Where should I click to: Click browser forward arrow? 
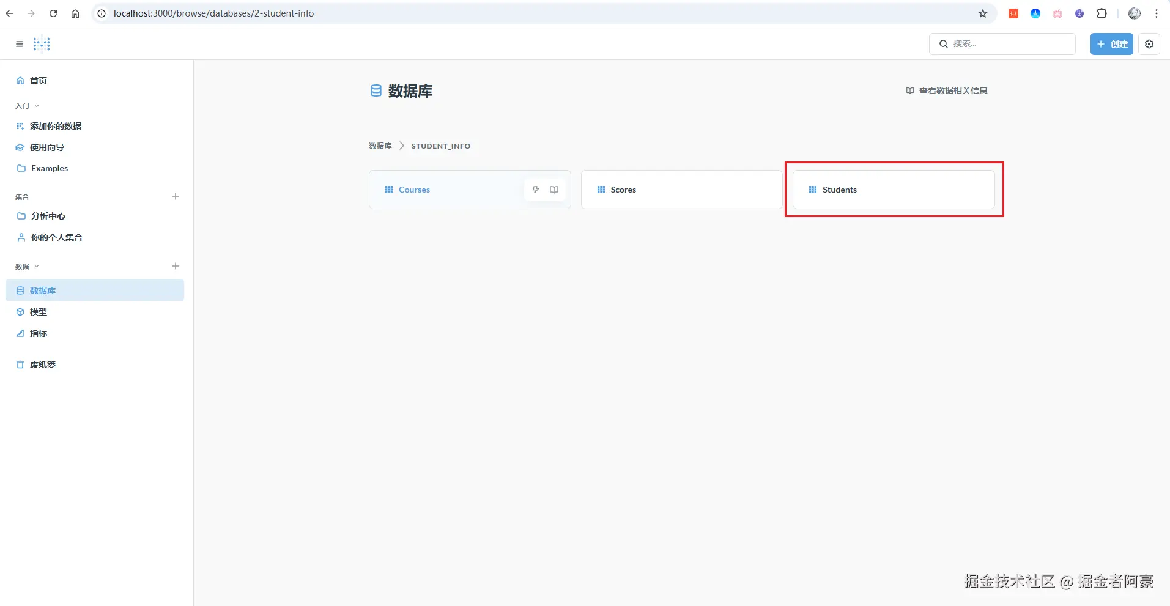pos(31,13)
